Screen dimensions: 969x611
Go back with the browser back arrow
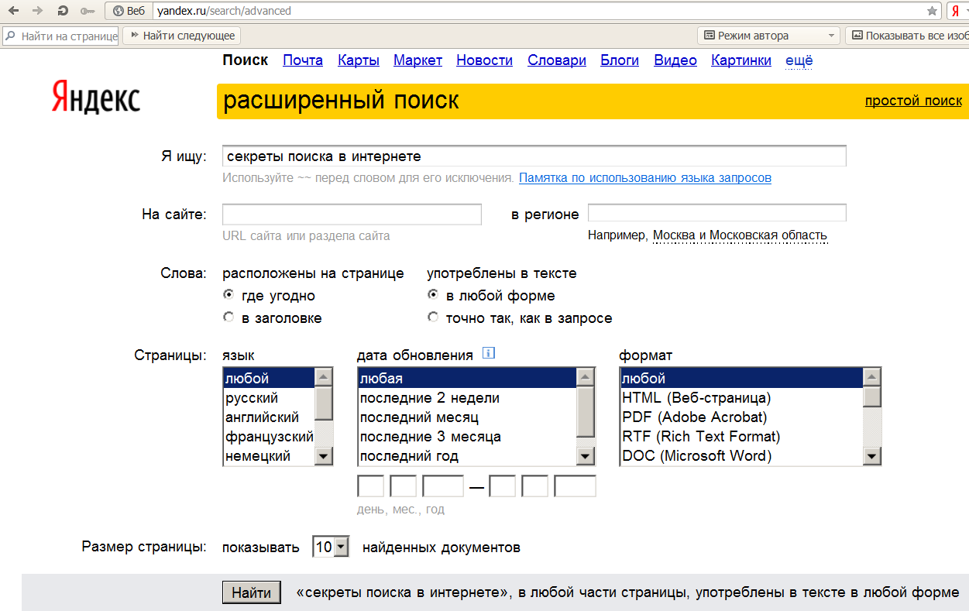[13, 11]
